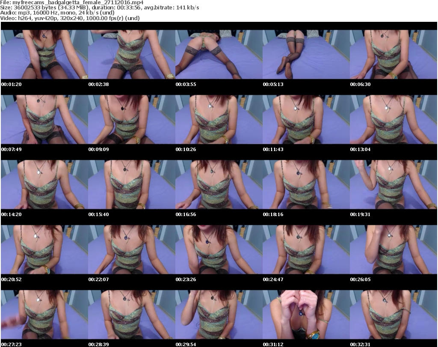
Task: Click the timestamp label 00:02:38
Action: click(99, 84)
